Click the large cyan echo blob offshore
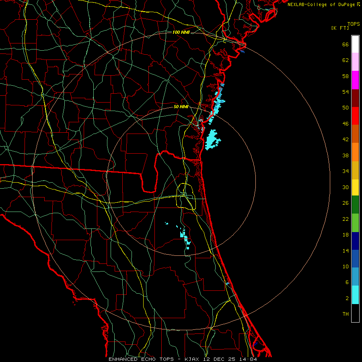362x362 pixels. click(212, 140)
